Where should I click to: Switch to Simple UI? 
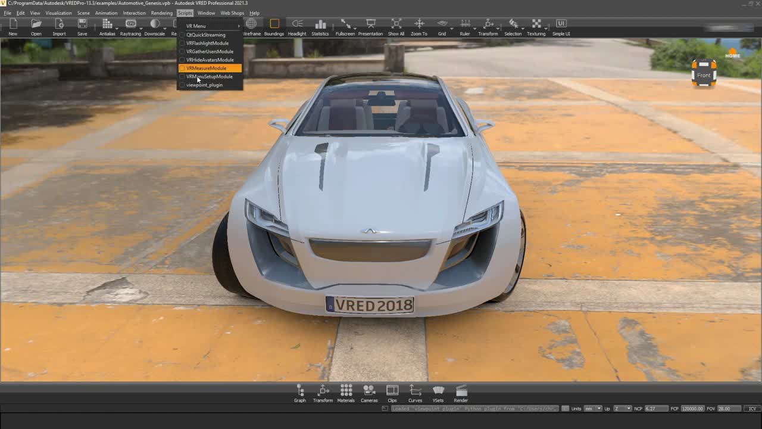[x=561, y=27]
